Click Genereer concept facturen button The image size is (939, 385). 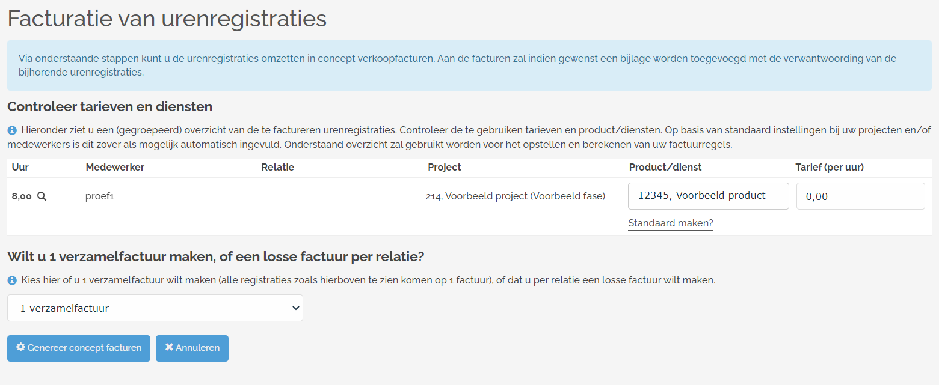coord(79,348)
